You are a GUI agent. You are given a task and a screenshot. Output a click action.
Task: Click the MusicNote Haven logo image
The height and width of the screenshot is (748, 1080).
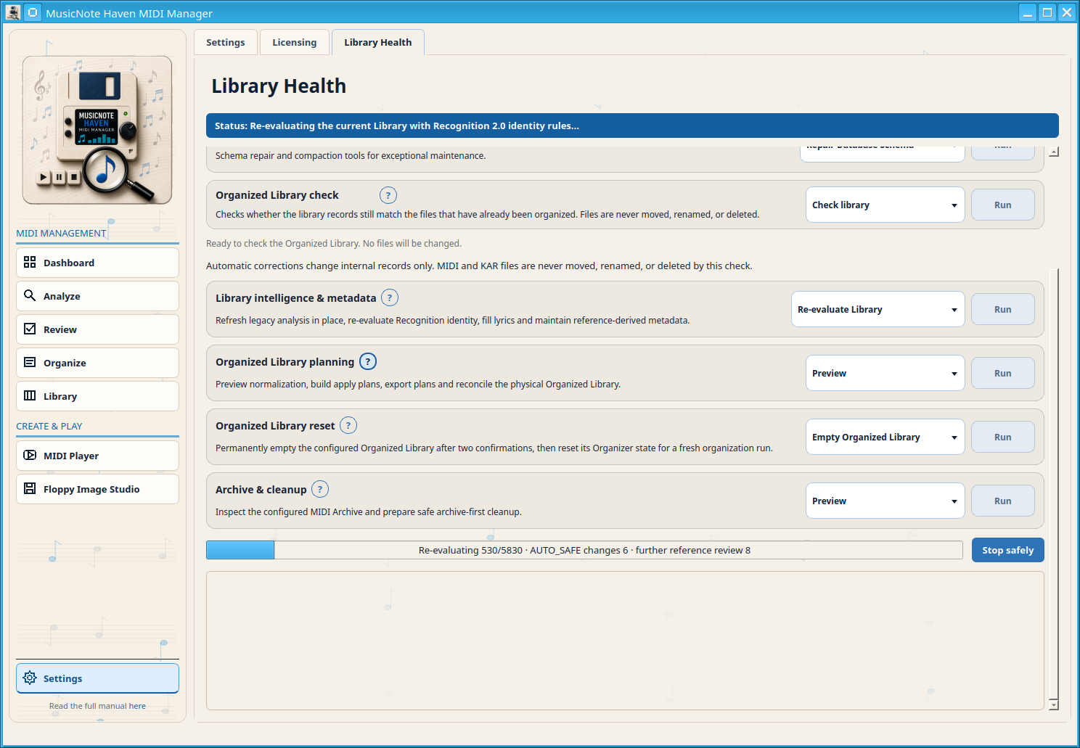pyautogui.click(x=97, y=131)
